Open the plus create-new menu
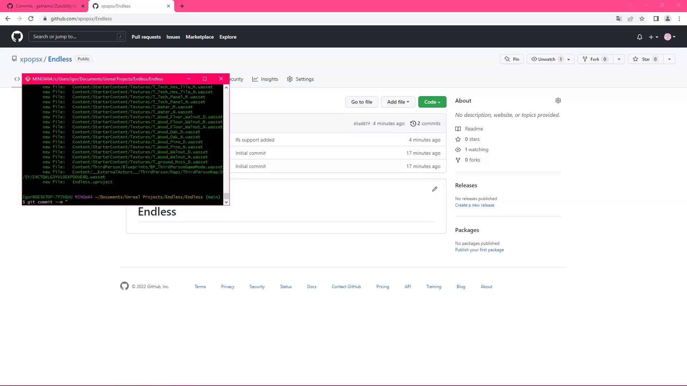 [653, 37]
